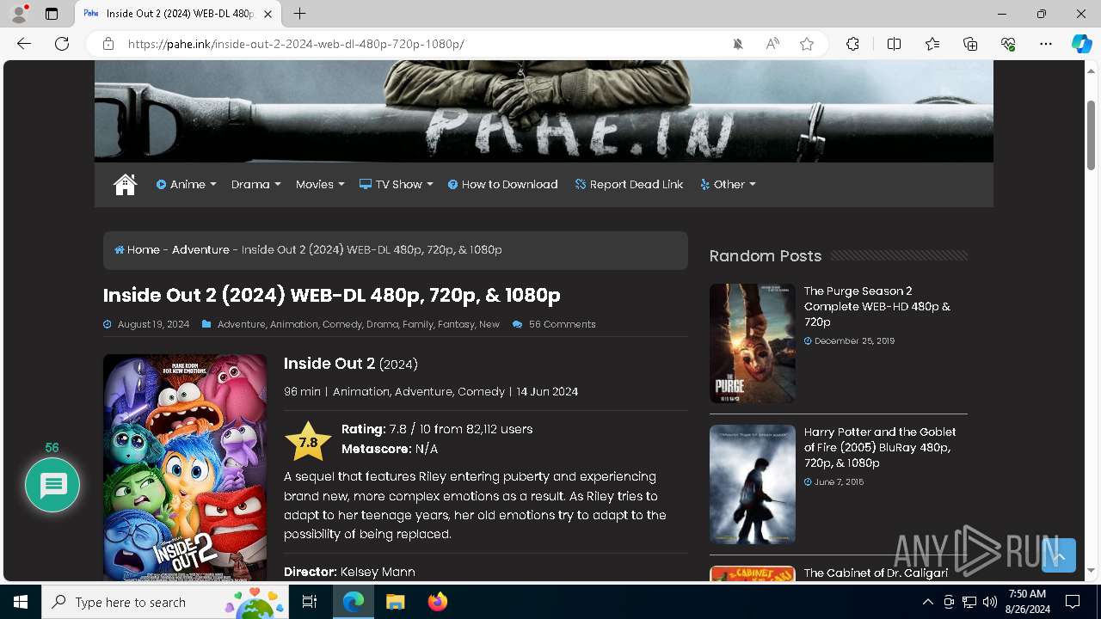Open network settings tray icon

(x=969, y=602)
